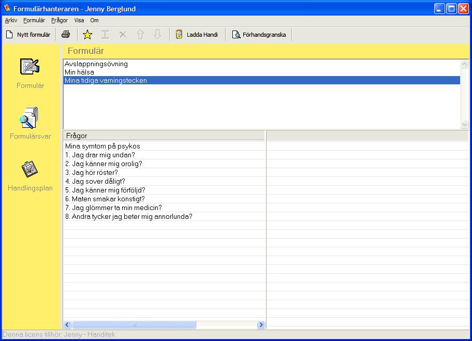Select the Min hälsa form
Screen dimensions: 472x341
[261, 72]
